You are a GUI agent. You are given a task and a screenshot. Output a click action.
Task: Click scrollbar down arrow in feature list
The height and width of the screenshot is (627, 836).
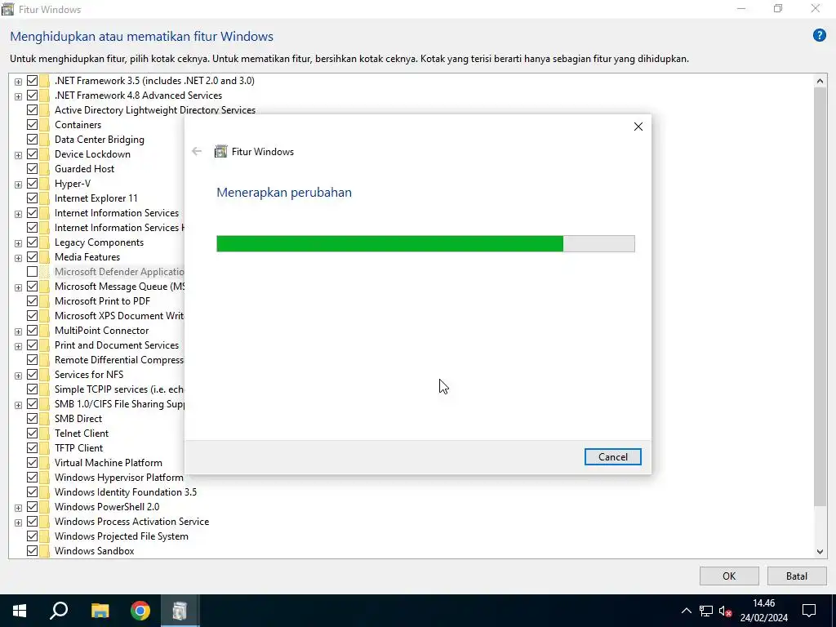click(x=820, y=552)
